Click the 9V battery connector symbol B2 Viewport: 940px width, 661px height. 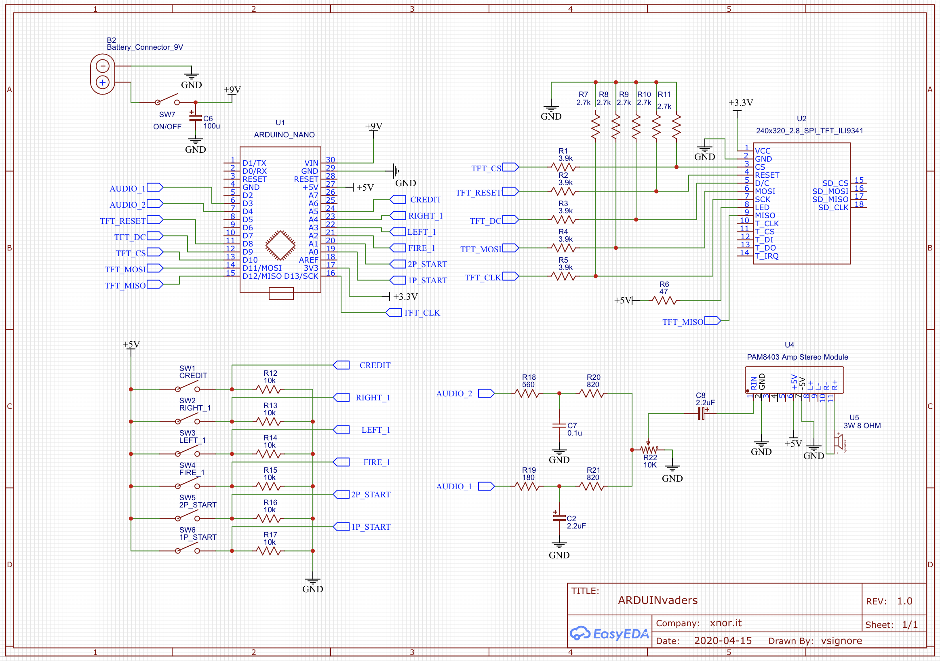[102, 74]
